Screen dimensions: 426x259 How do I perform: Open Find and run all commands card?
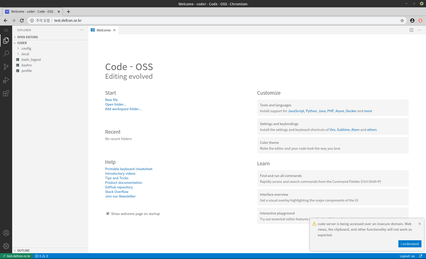333,178
